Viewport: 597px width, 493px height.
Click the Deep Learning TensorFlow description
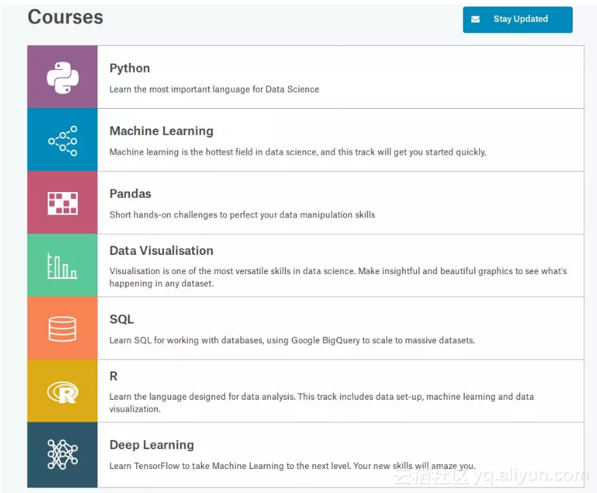coord(292,466)
